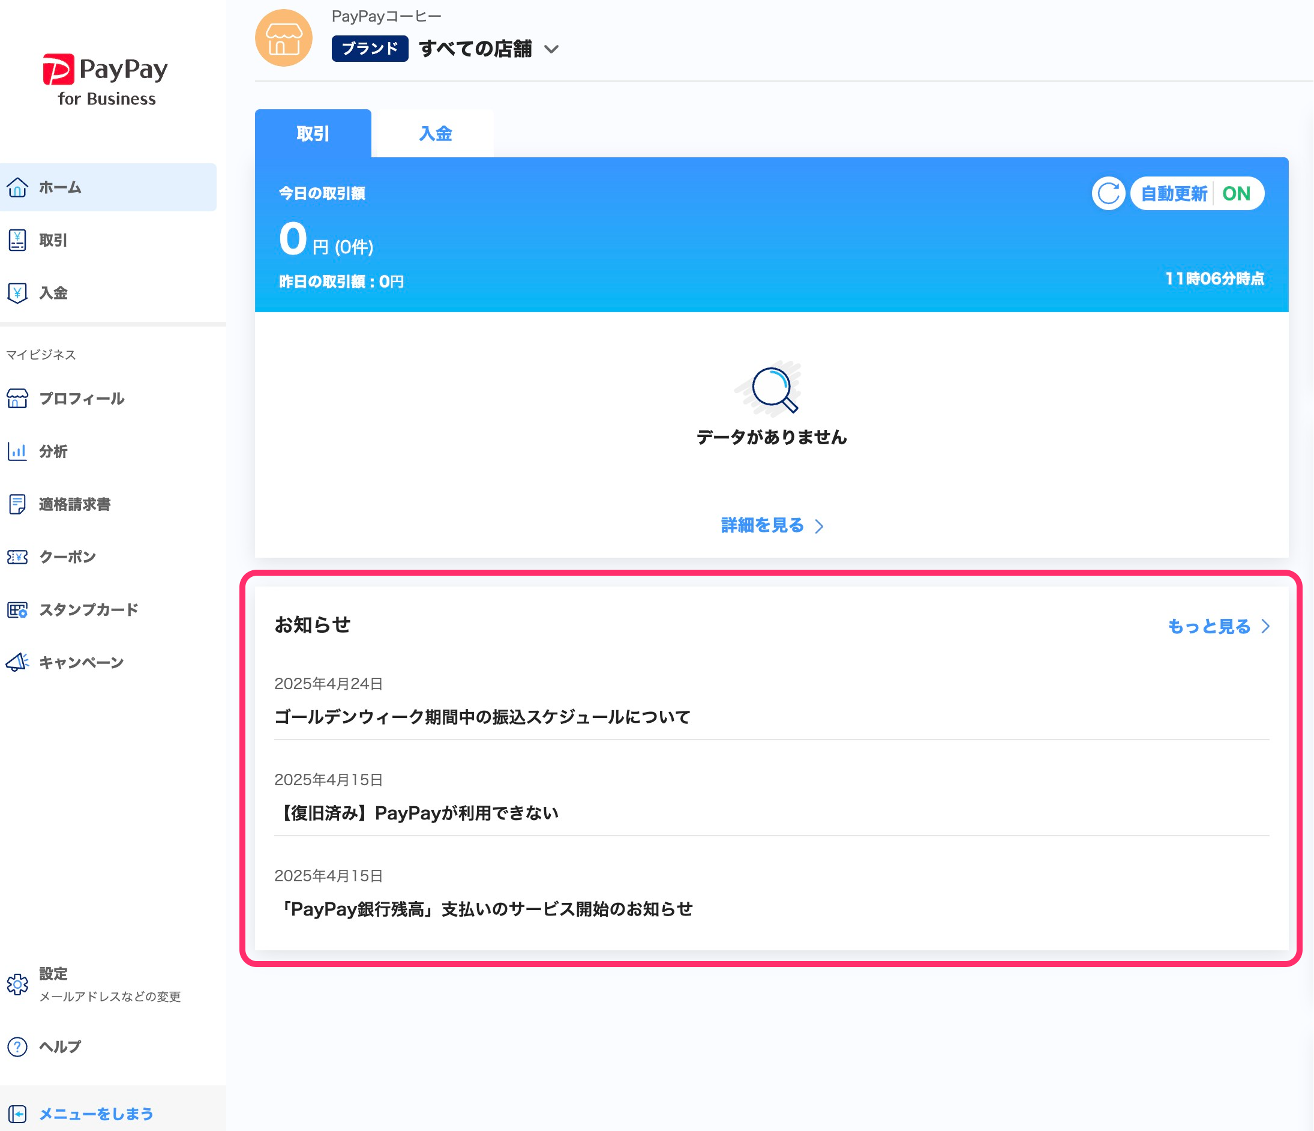The width and height of the screenshot is (1314, 1131).
Task: Expand the すべての店舗 store dropdown chevron
Action: (551, 49)
